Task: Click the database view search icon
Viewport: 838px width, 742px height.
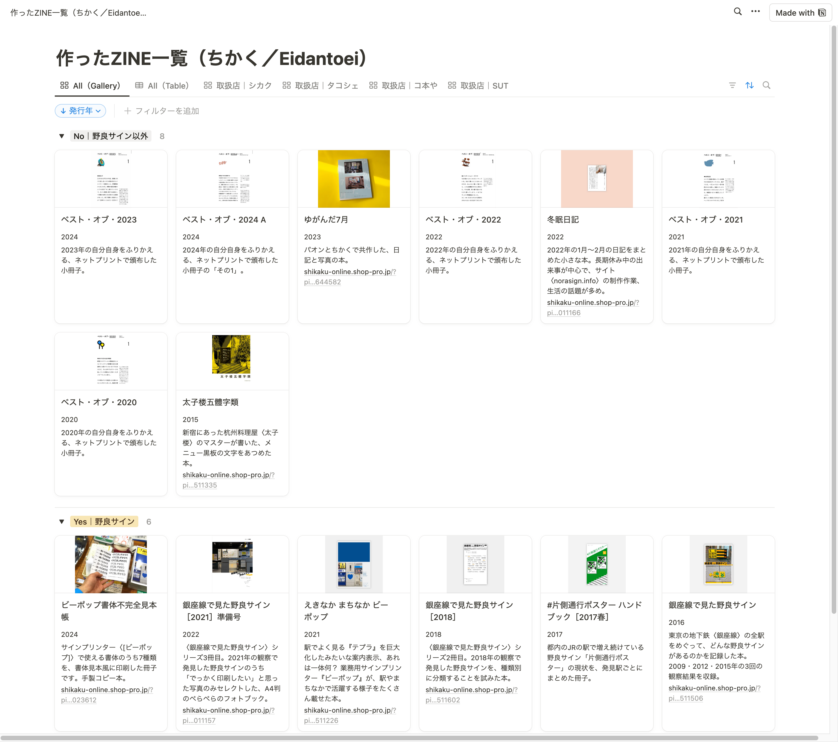Action: (x=766, y=85)
